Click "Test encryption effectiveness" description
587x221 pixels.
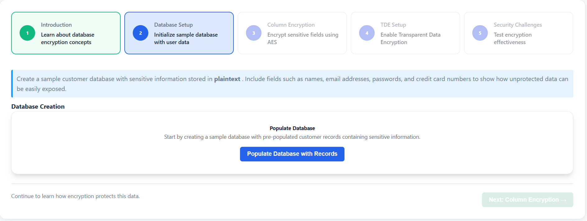pyautogui.click(x=513, y=38)
